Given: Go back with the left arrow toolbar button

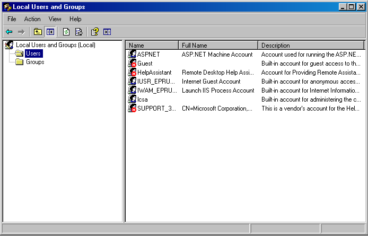Looking at the screenshot, I should point(9,32).
